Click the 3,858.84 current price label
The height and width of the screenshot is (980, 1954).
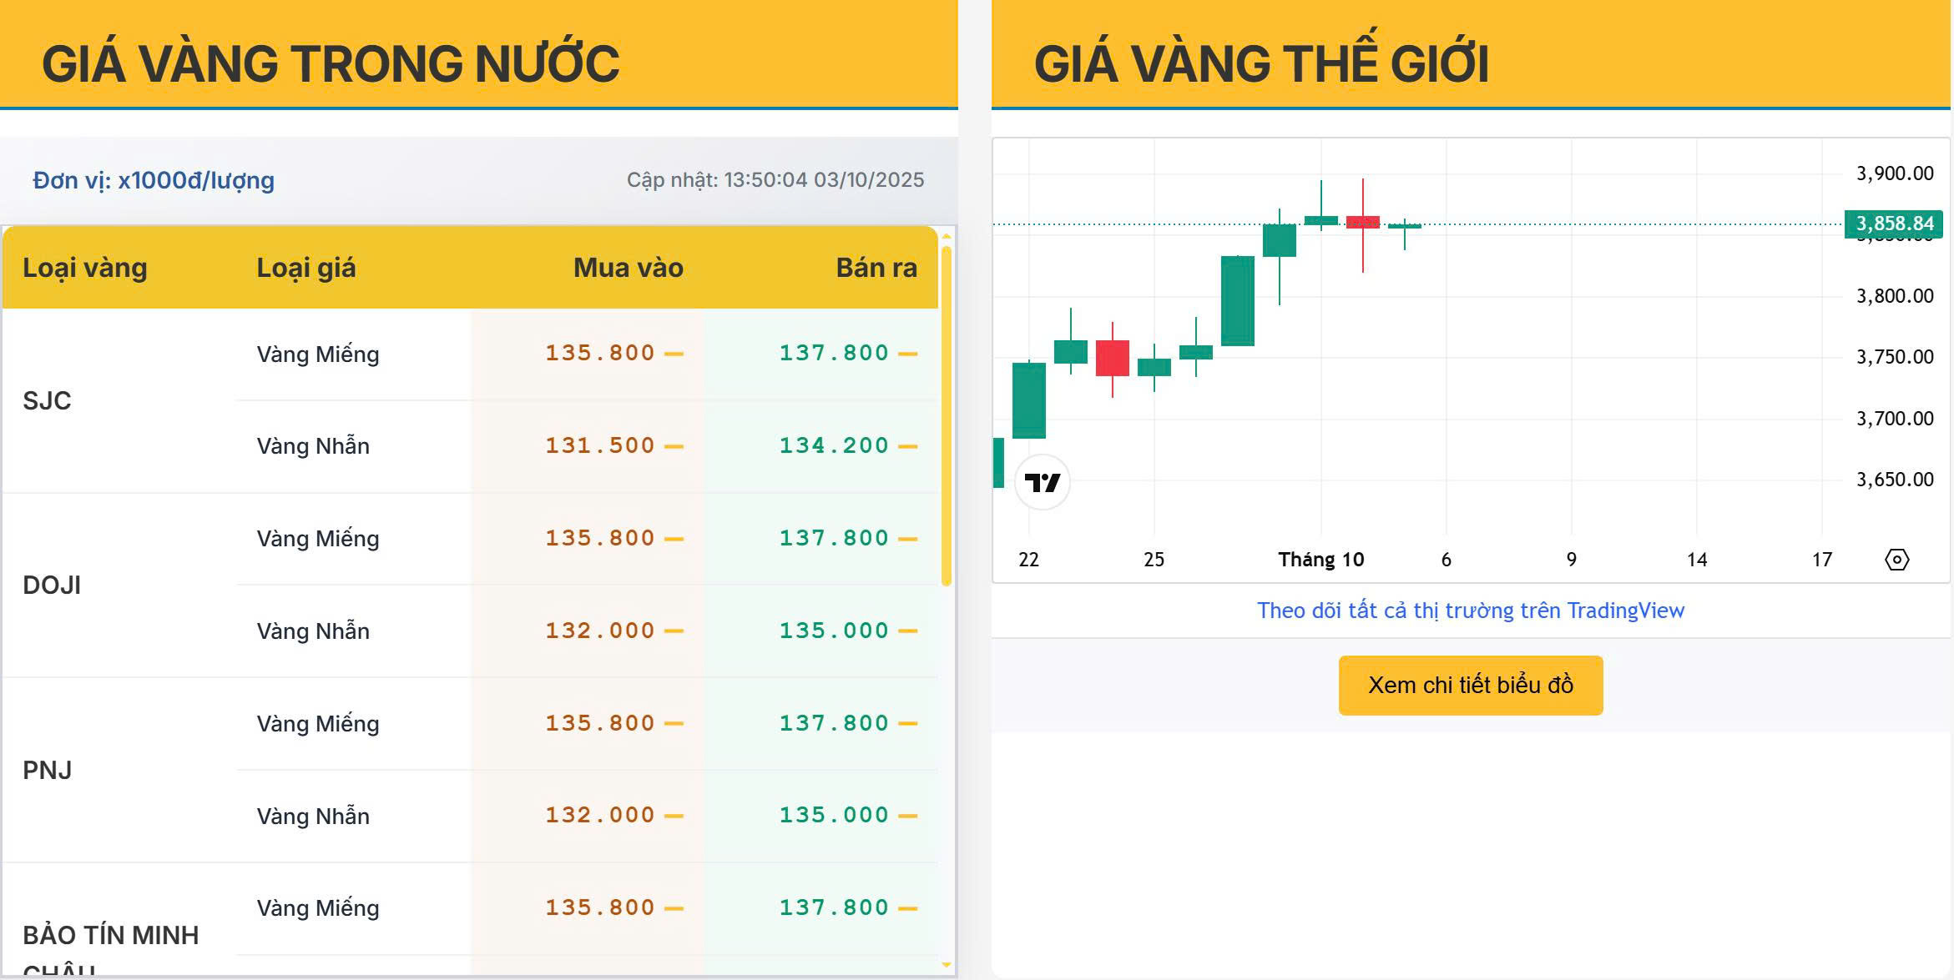pyautogui.click(x=1893, y=224)
